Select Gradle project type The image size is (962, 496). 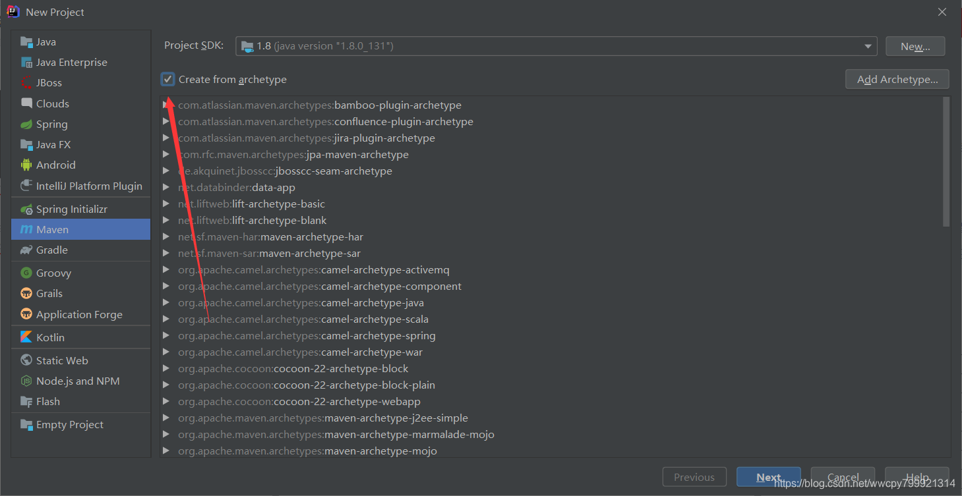click(81, 250)
